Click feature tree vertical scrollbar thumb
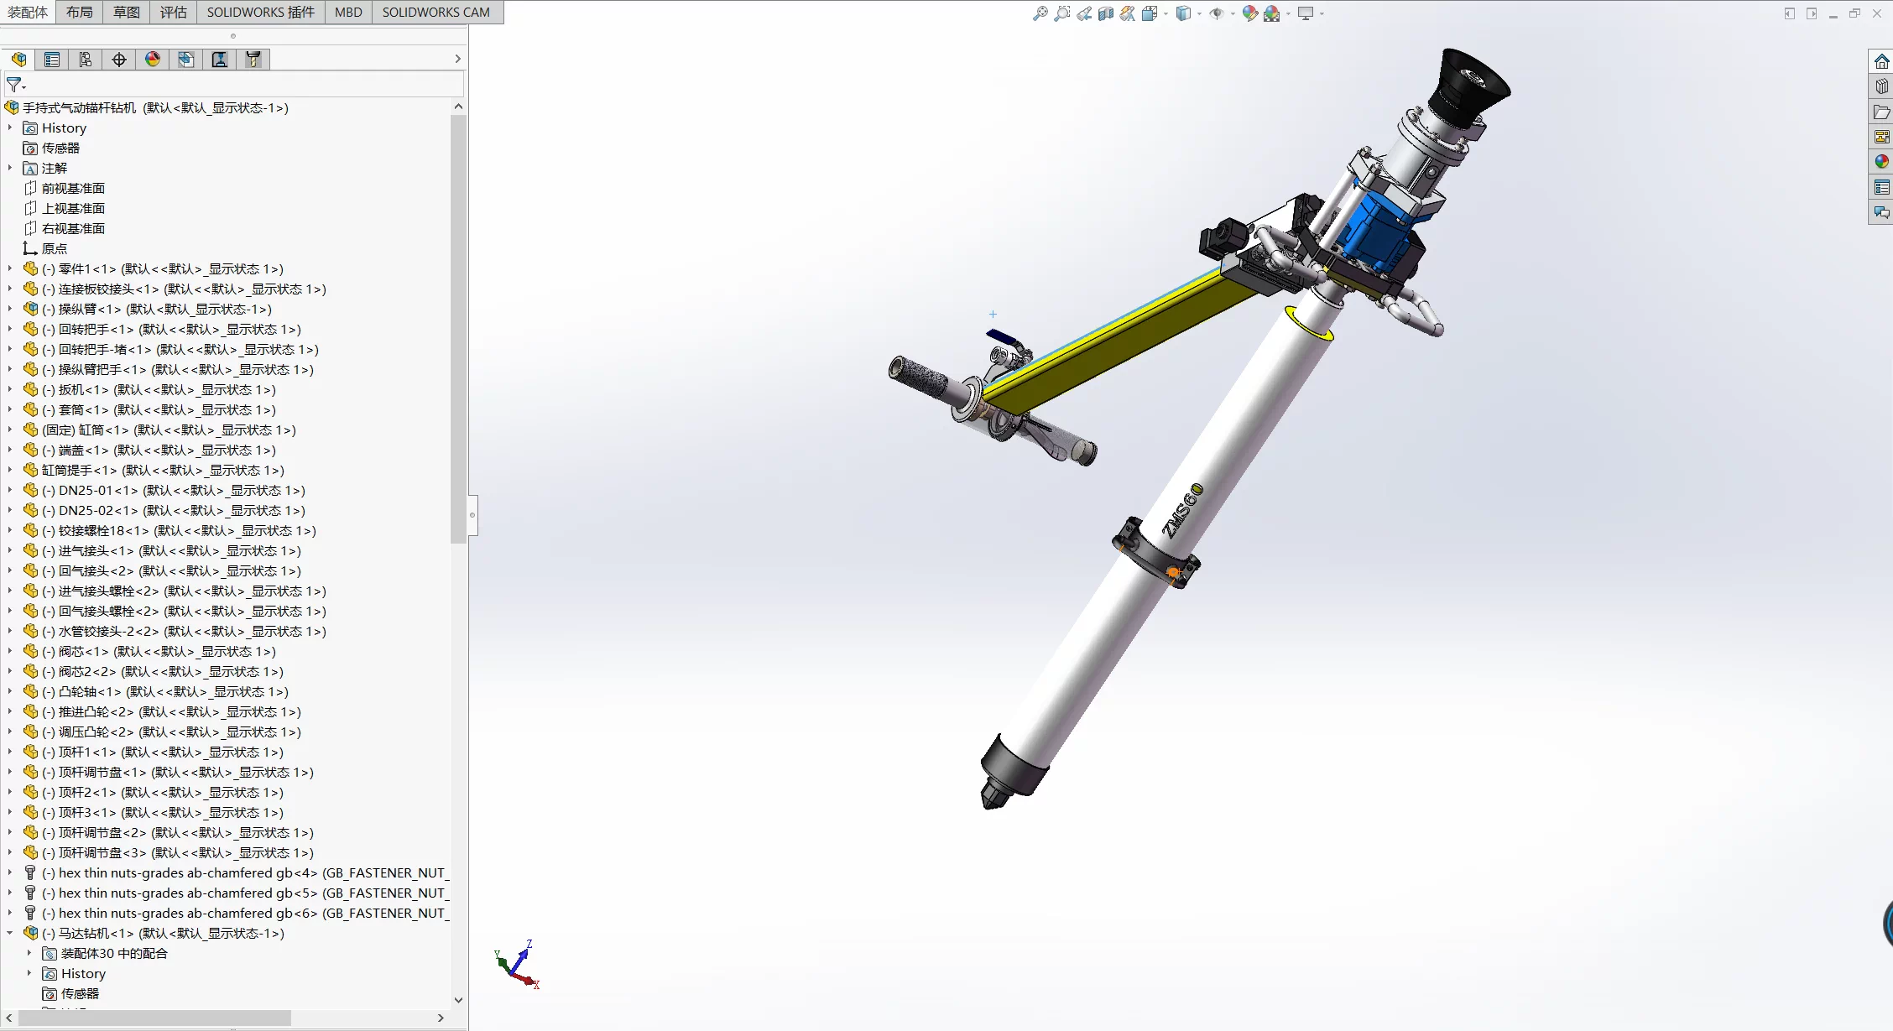The width and height of the screenshot is (1893, 1031). tap(458, 329)
